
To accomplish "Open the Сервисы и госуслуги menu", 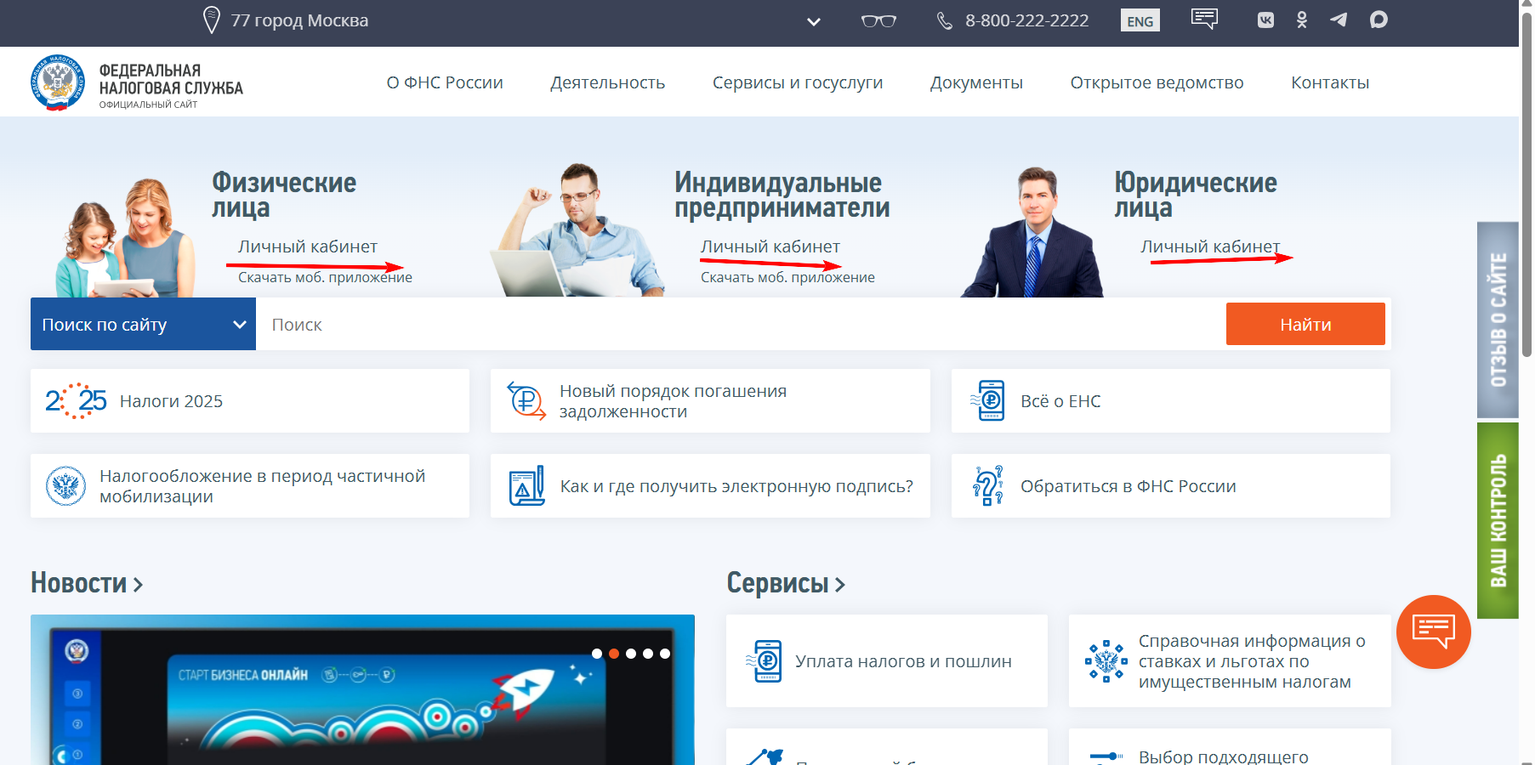I will point(798,82).
